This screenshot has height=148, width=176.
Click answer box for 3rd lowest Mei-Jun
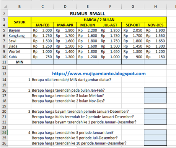pos(155,95)
